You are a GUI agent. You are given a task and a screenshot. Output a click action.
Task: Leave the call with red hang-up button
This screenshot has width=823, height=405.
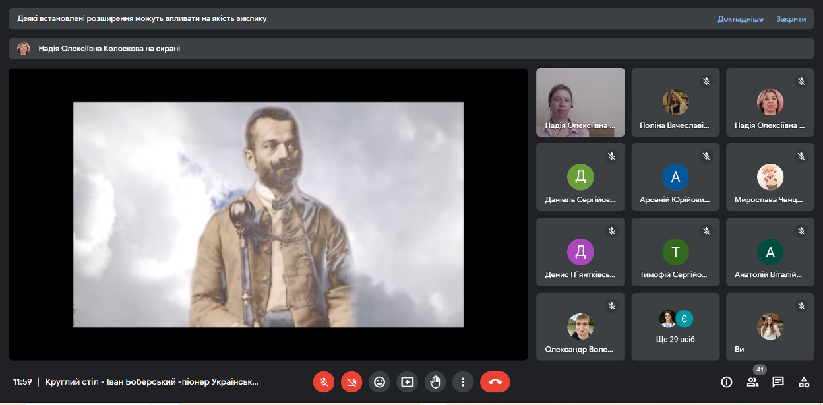point(495,382)
